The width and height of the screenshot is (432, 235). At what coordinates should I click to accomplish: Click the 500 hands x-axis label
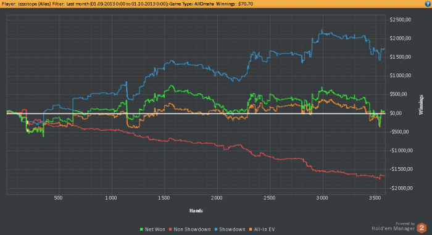click(58, 198)
